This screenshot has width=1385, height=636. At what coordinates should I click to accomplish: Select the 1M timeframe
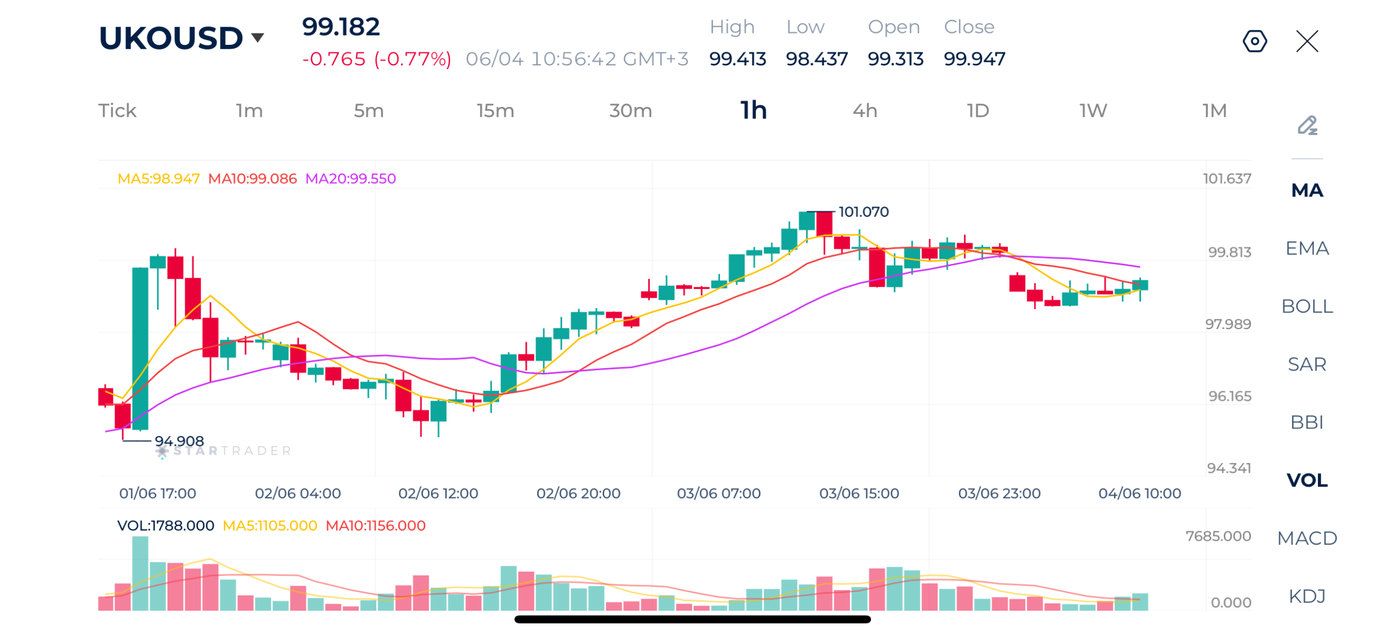point(1213,110)
